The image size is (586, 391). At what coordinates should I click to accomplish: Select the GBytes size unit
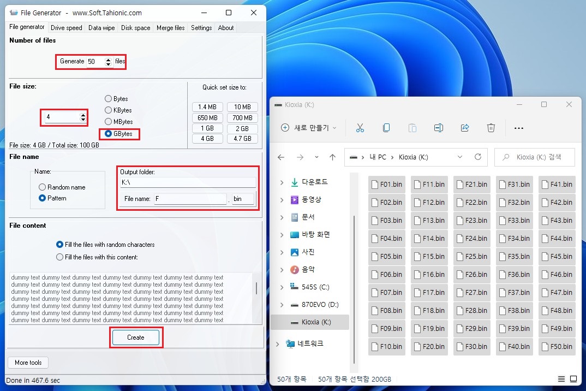coord(109,134)
